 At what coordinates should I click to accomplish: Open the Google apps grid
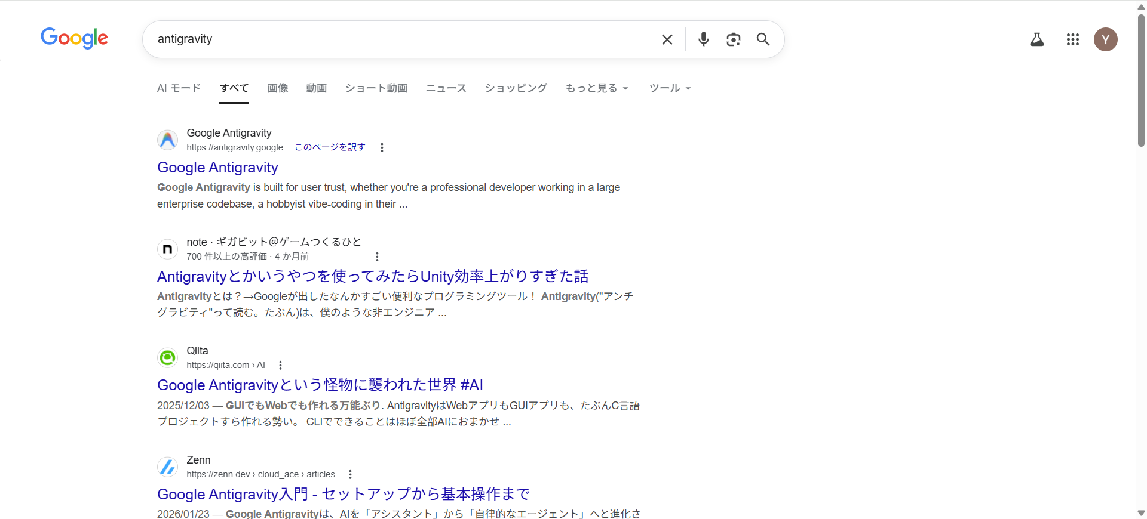(x=1072, y=39)
